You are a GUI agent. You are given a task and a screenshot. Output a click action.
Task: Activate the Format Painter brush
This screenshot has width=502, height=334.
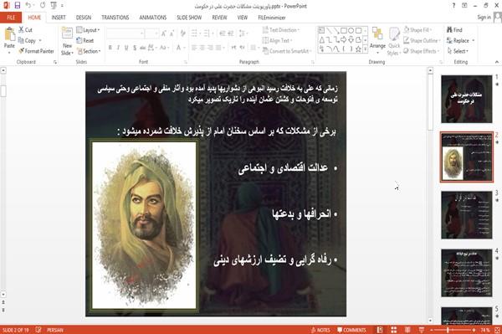pos(36,51)
